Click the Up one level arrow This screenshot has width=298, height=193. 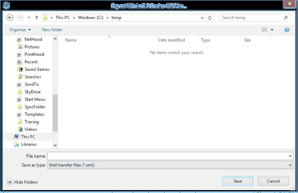tap(37, 18)
